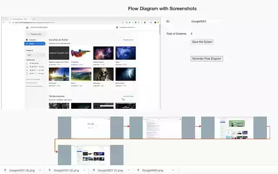Click the reload icon in the previewed browser
278x174 pixels.
10,22
